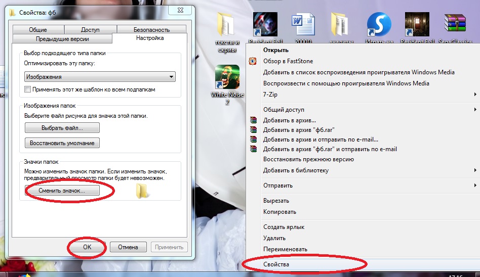Open the Общие tab
This screenshot has height=277, width=480.
coord(38,29)
